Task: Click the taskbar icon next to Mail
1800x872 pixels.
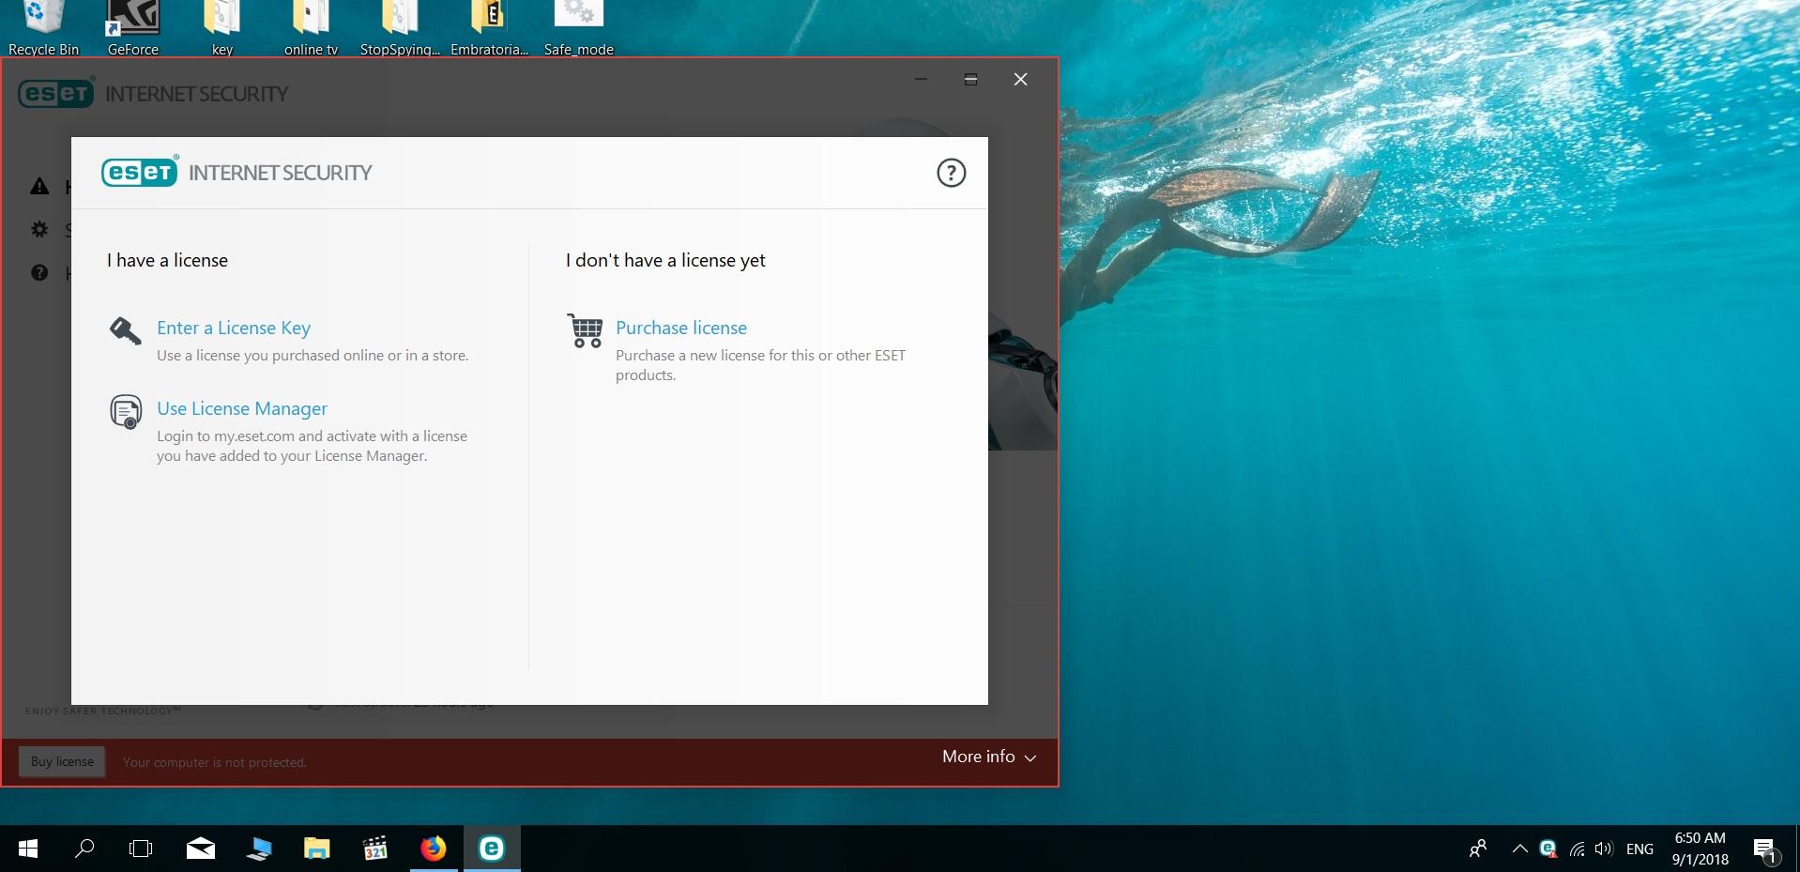Action: coord(258,849)
